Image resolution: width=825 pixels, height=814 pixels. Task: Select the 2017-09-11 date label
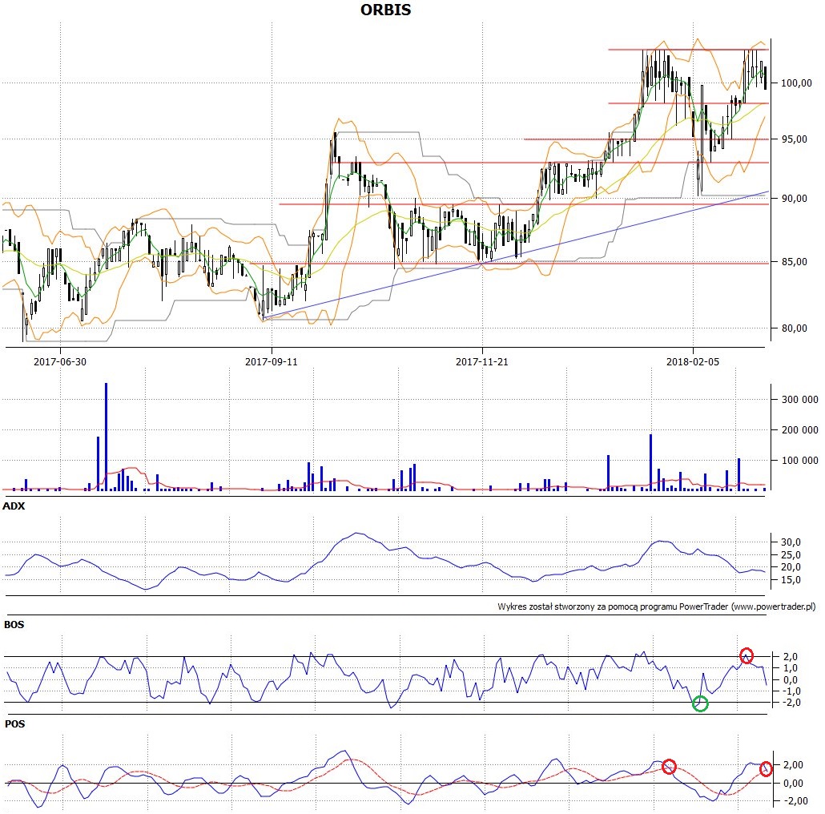pyautogui.click(x=272, y=361)
